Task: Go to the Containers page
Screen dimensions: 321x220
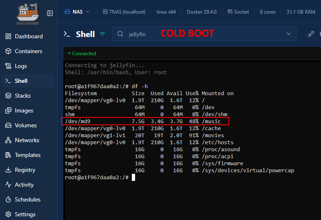Action: pos(28,51)
